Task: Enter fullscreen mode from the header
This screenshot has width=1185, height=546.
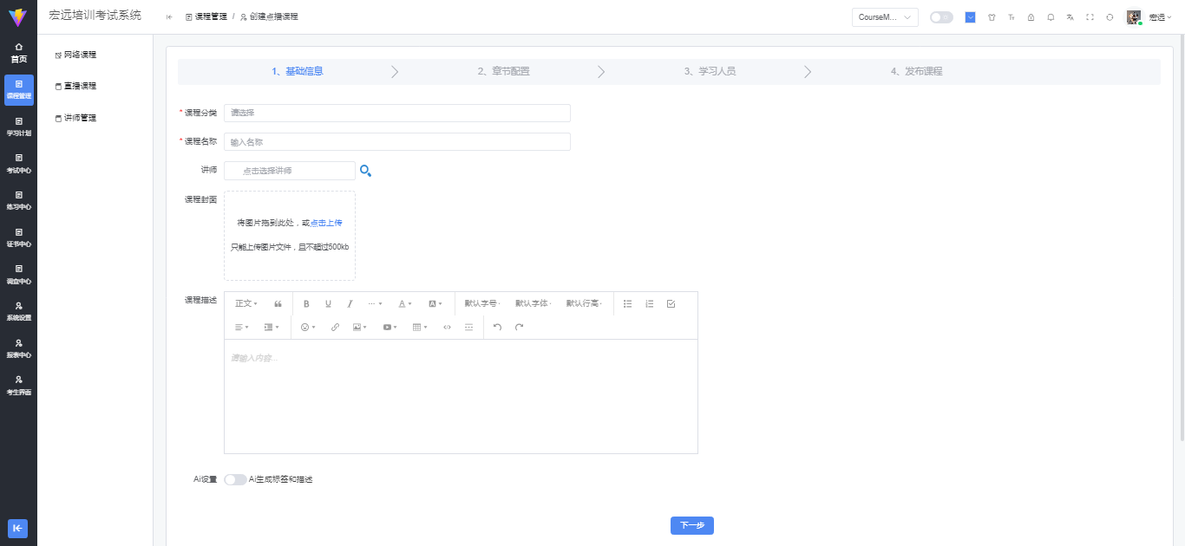Action: click(1090, 17)
